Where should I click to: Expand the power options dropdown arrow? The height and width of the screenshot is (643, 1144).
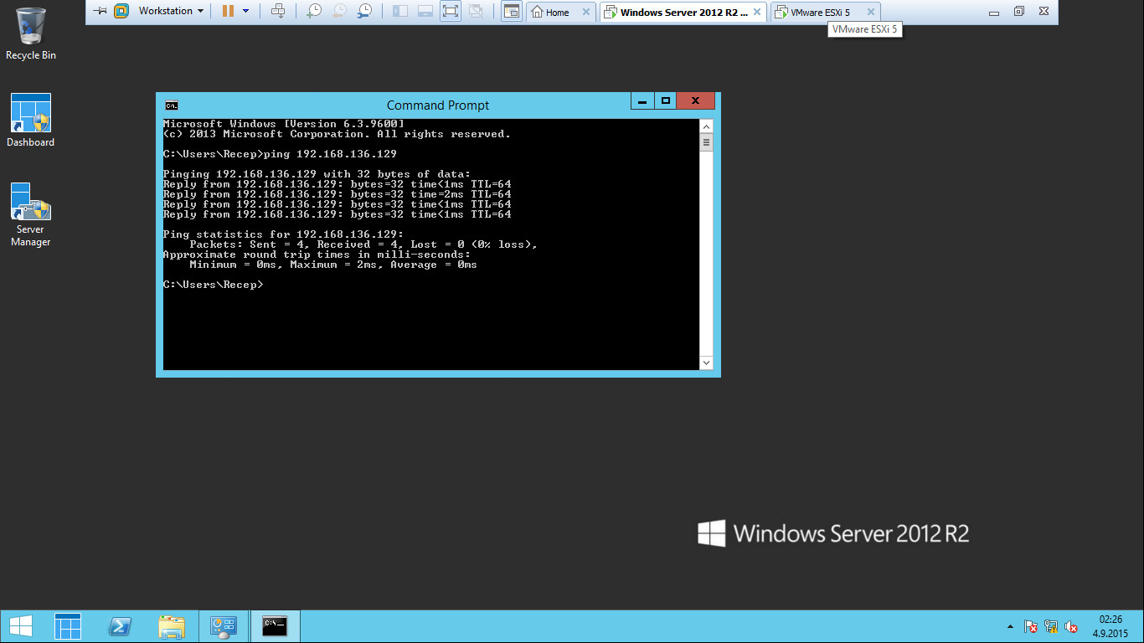(x=245, y=11)
